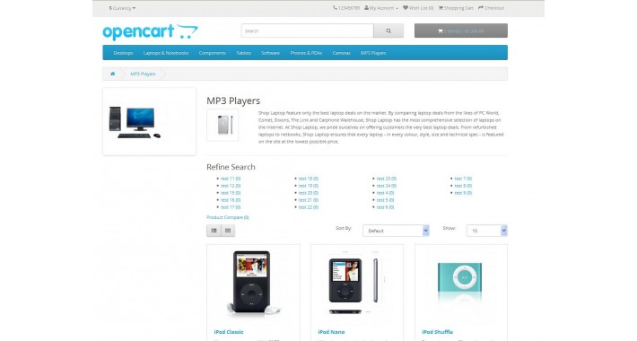Viewport: 637px width, 341px height.
Task: Open refine link test 9 (0)
Action: [x=463, y=193]
